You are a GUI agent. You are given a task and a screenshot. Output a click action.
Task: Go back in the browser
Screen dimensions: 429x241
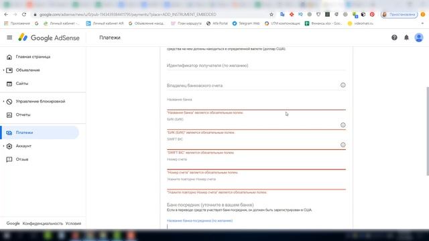tap(6, 15)
